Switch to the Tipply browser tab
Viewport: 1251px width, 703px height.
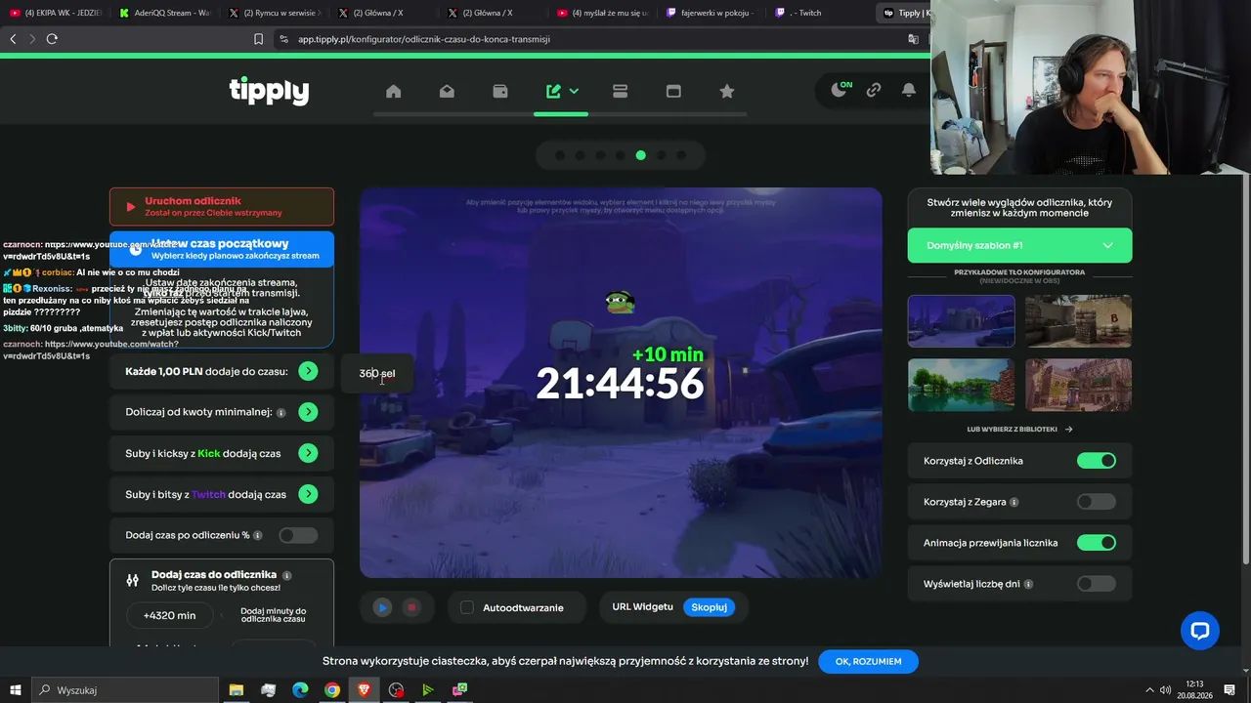[x=904, y=13]
